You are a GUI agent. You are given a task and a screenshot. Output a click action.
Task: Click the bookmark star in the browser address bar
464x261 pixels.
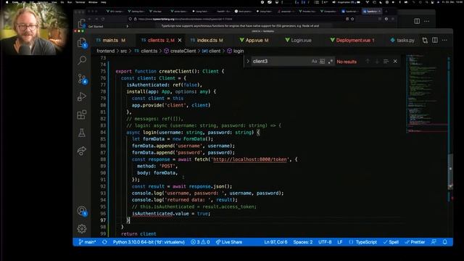coord(352,19)
